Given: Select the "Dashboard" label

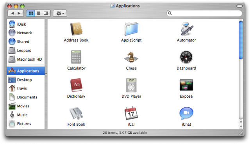Looking at the screenshot, I should (186, 68).
